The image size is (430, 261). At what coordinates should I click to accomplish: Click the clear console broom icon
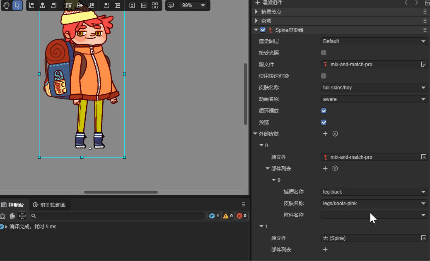point(2,216)
